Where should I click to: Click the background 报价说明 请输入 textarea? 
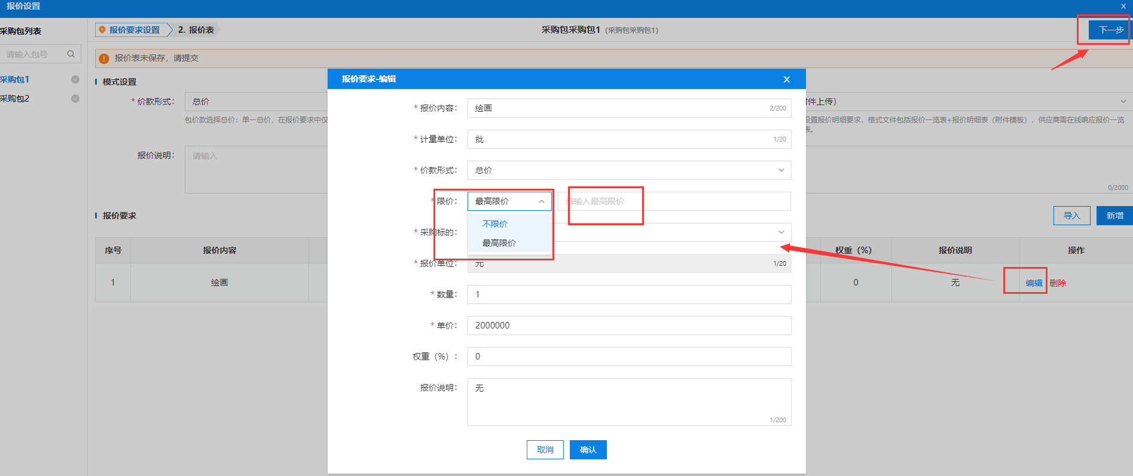pos(256,170)
